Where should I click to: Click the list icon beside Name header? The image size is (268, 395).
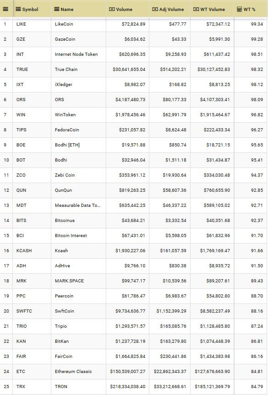coord(57,9)
